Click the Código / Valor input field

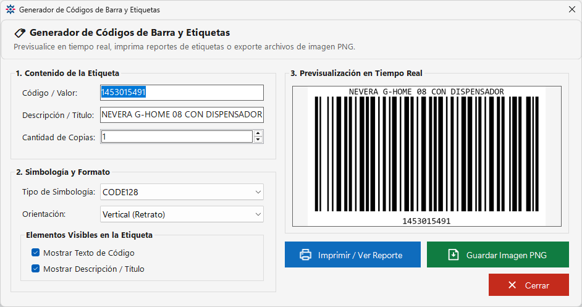click(x=182, y=93)
